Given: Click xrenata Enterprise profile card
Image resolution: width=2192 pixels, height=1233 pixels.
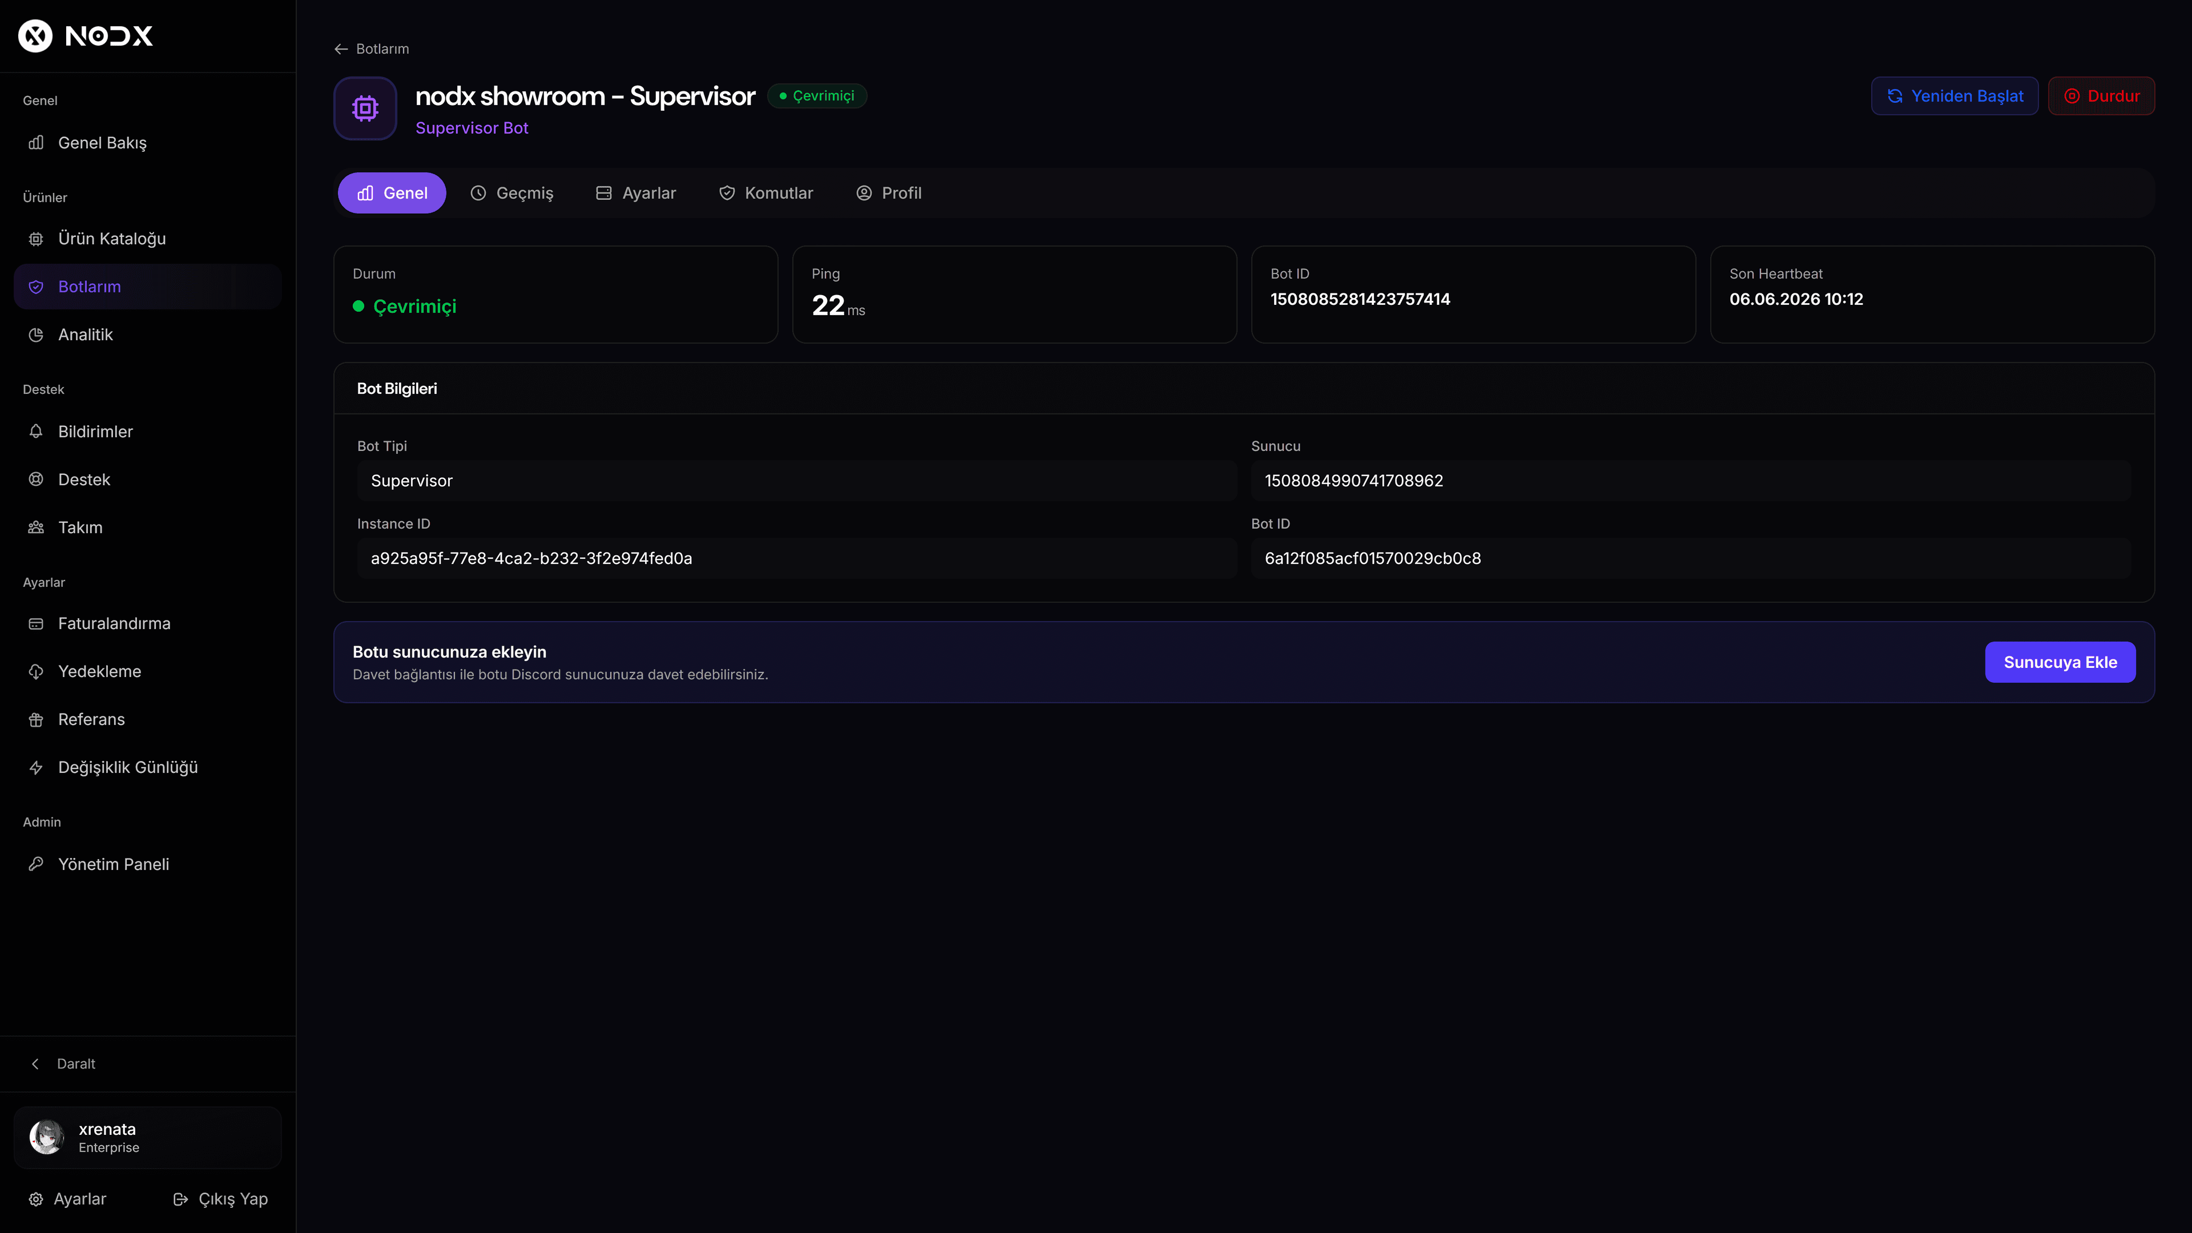Looking at the screenshot, I should point(148,1137).
